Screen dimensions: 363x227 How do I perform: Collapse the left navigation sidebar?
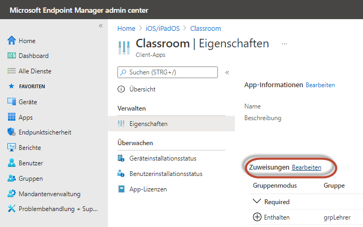tap(100, 26)
